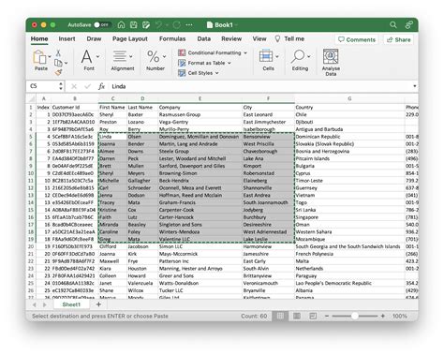Click the Name Box stepper arrows
Screen dimensions: 444x355
(61, 86)
